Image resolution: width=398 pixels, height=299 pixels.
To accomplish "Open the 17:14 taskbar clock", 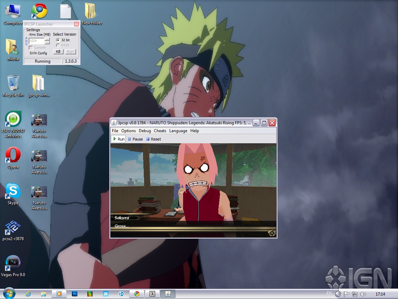I will tap(380, 294).
